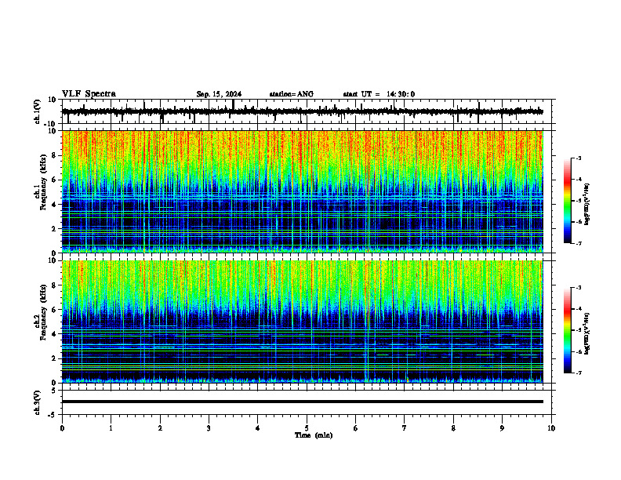Viewport: 621px width, 480px height.
Task: Click the ch.1 color scale log(PSD) units label
Action: pyautogui.click(x=587, y=204)
